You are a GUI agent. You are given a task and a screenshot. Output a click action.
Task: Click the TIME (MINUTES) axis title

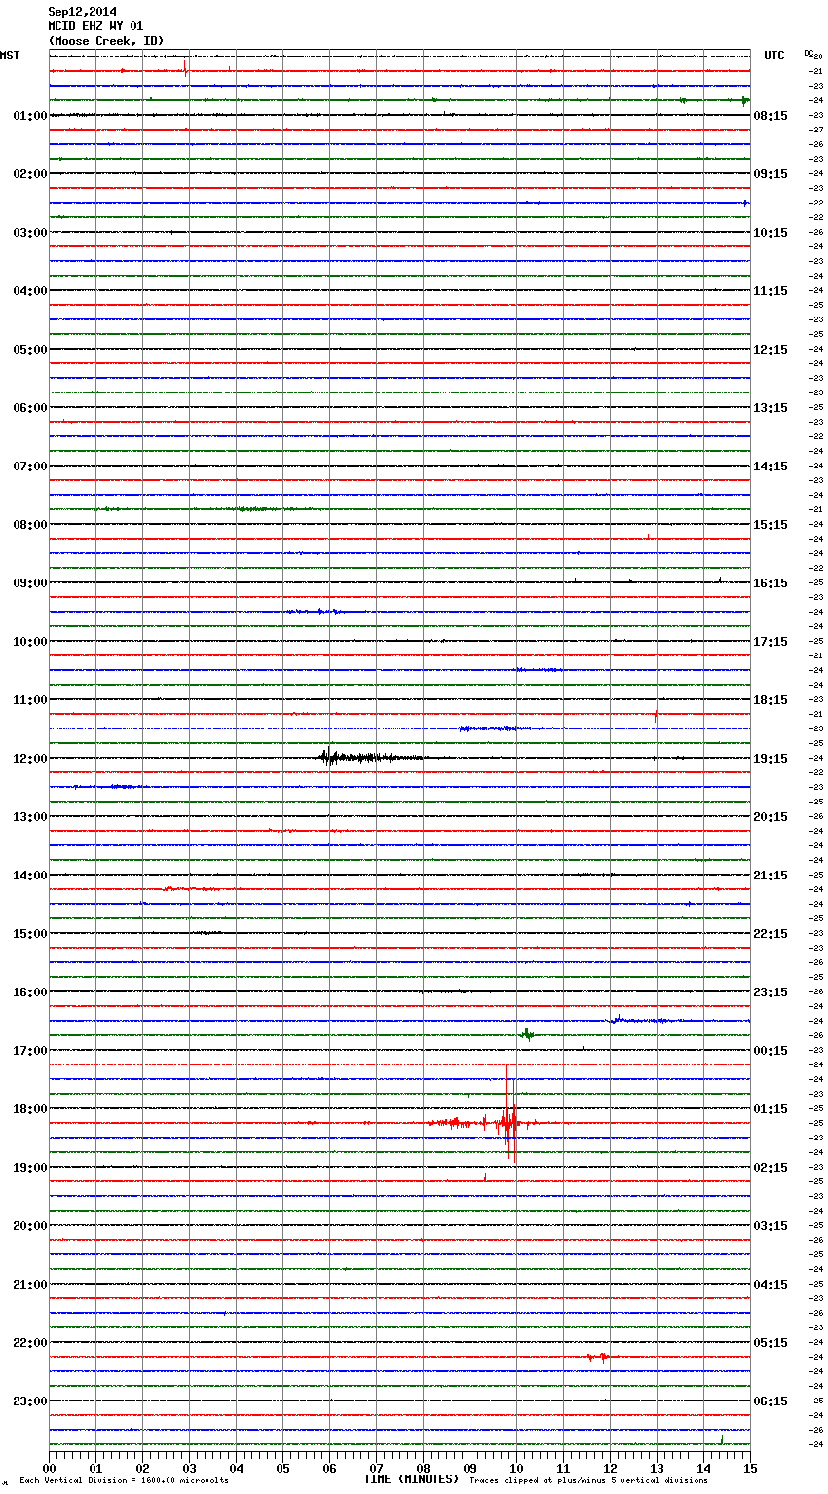point(411,1479)
